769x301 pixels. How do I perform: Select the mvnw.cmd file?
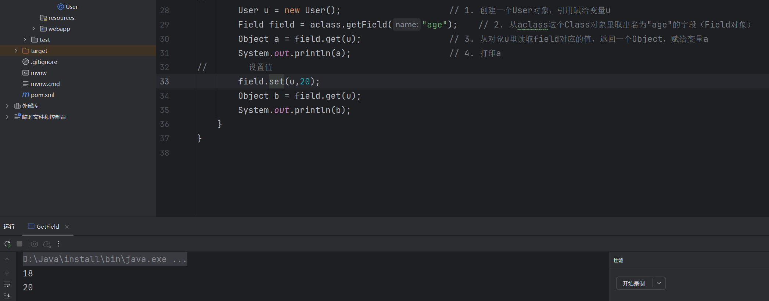(45, 84)
